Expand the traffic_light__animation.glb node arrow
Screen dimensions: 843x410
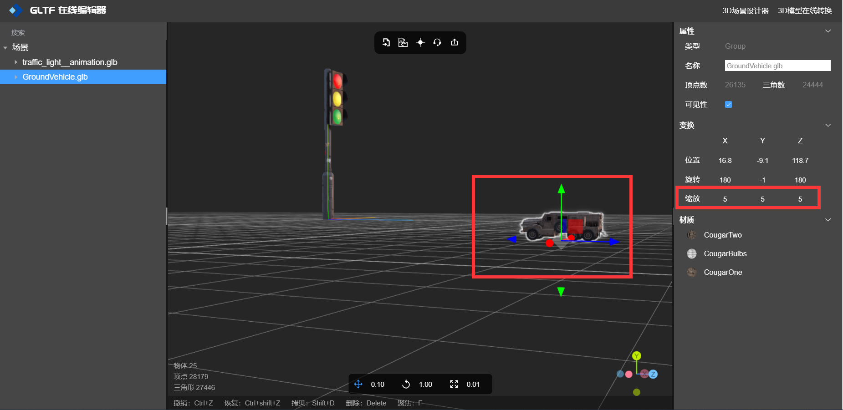coord(16,62)
